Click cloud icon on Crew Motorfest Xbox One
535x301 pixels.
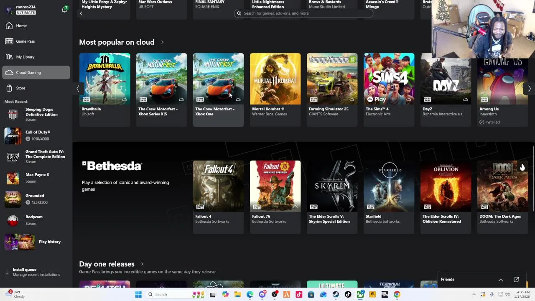pyautogui.click(x=238, y=99)
